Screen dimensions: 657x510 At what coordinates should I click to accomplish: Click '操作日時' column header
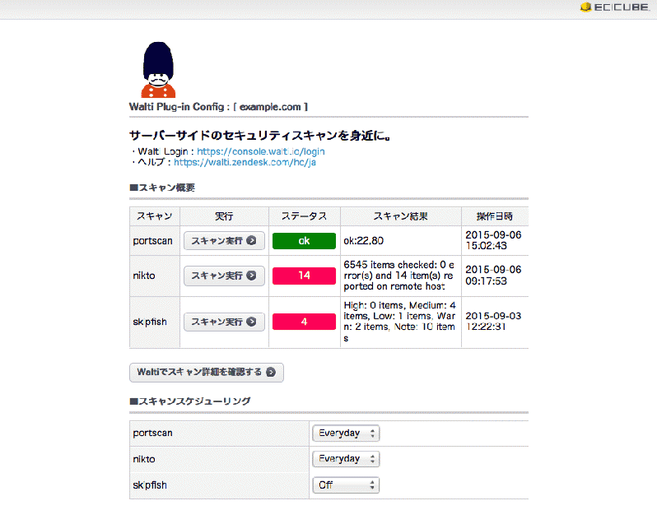click(495, 216)
